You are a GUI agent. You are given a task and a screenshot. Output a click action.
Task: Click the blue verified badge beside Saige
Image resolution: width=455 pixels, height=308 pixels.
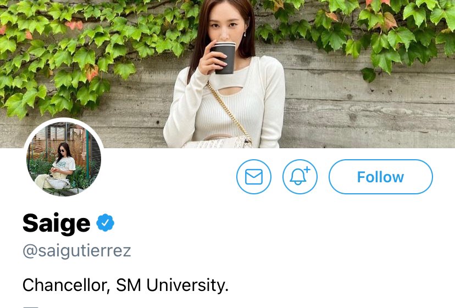(x=105, y=222)
